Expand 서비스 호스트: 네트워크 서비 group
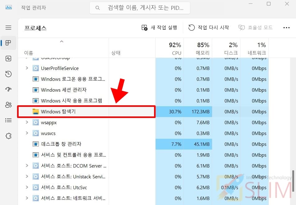This screenshot has width=296, height=205. click(x=27, y=198)
